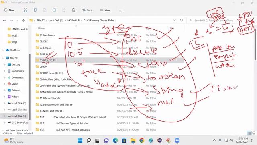Show hidden tray icons chevron
257x145 pixels.
(x=214, y=140)
